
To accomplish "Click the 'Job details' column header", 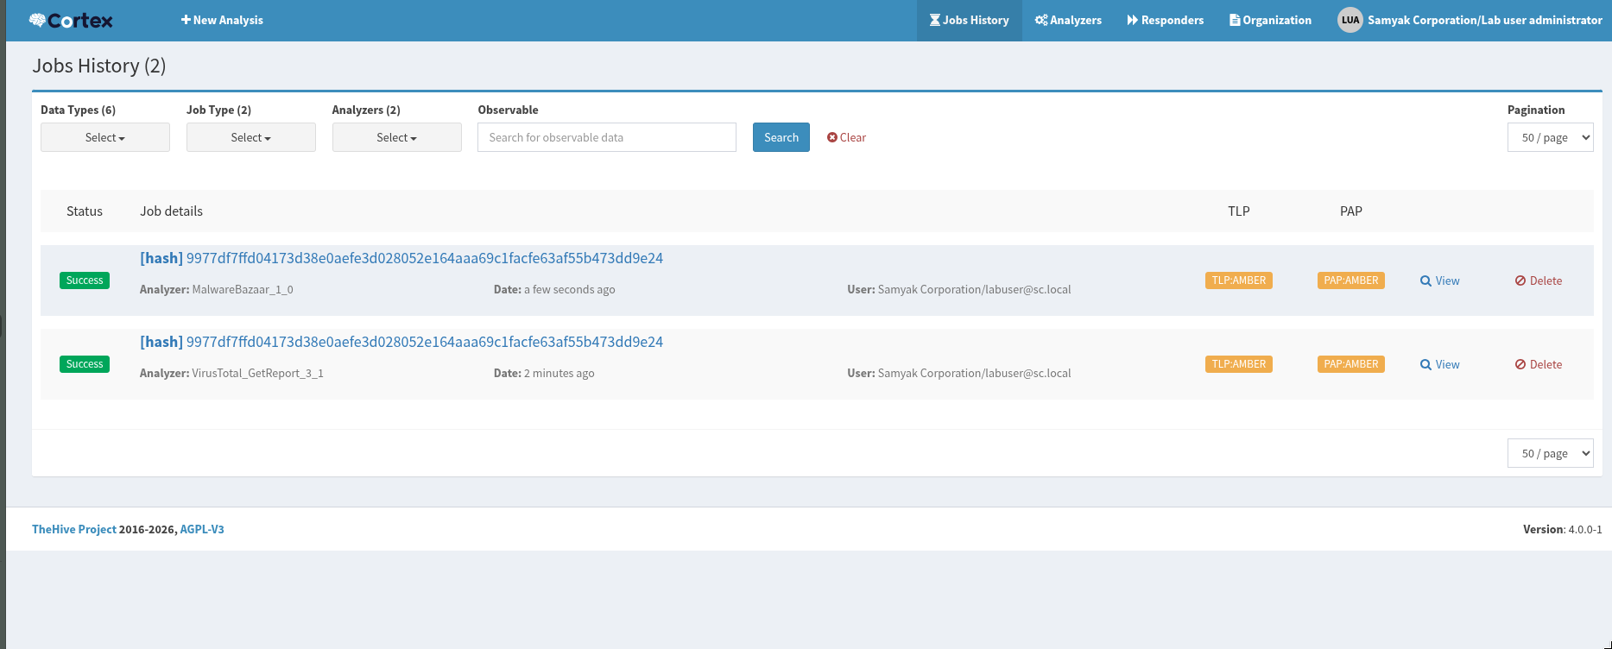I will [172, 211].
